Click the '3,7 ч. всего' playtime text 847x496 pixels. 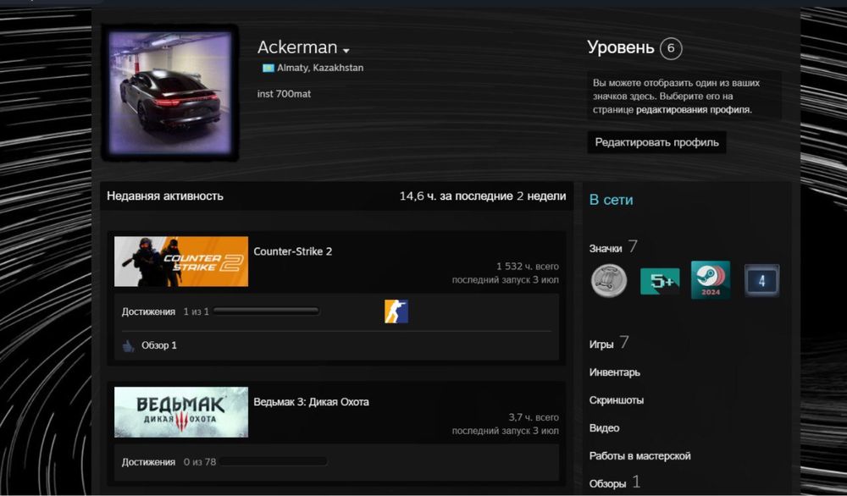533,417
